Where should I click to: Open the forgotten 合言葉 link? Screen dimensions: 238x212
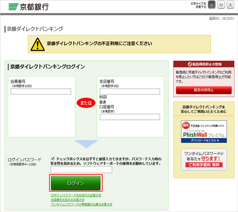coord(68,200)
